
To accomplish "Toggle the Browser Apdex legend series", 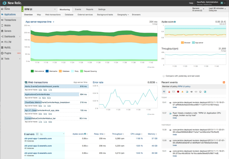I will [186, 43].
